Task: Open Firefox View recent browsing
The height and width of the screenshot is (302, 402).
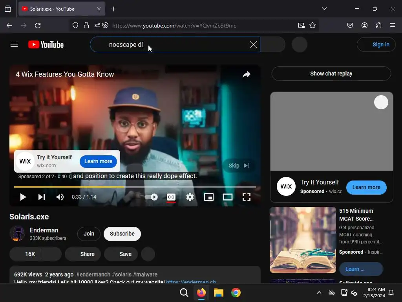Action: pyautogui.click(x=8, y=9)
